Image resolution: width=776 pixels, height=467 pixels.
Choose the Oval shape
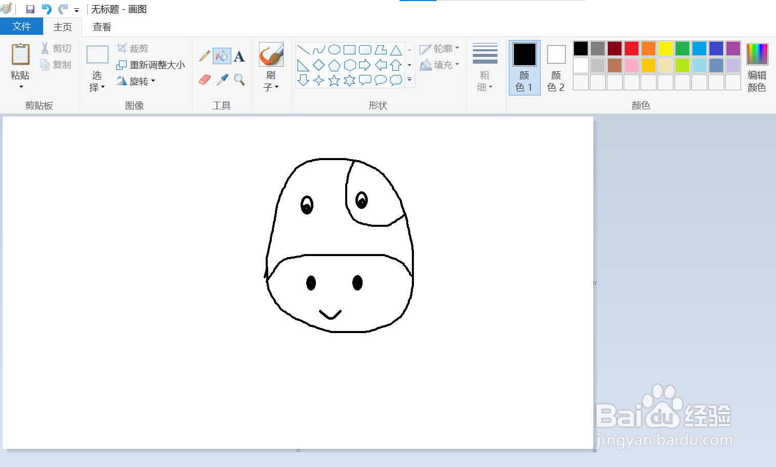click(x=334, y=50)
